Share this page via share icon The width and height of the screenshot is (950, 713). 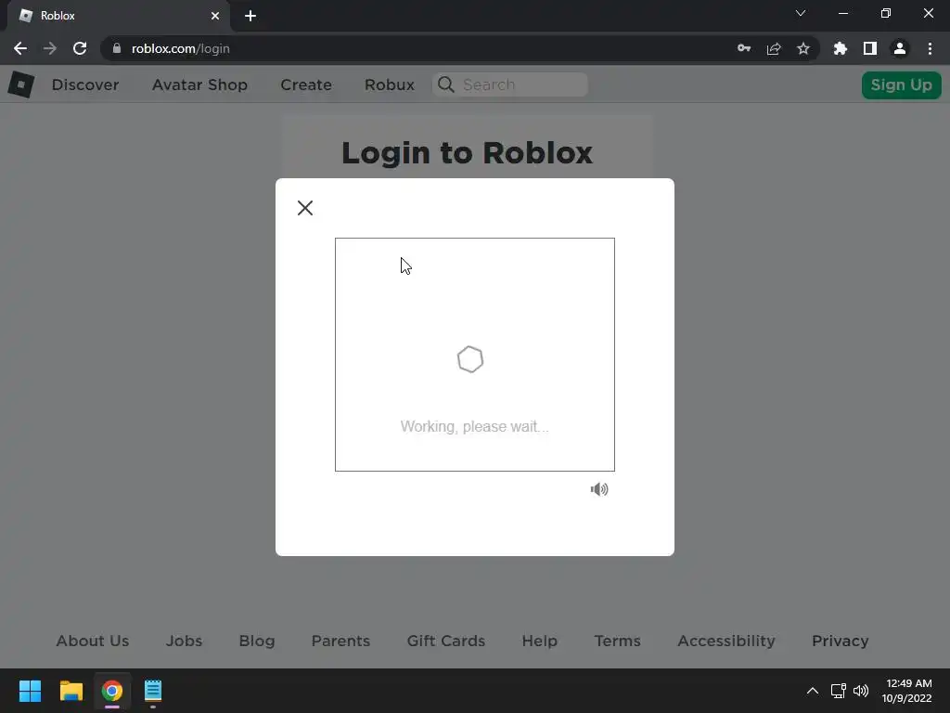[774, 48]
